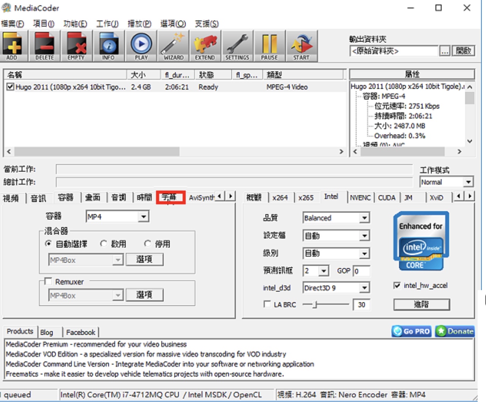Enable the LA BRC checkbox
This screenshot has width=486, height=404.
coord(267,304)
